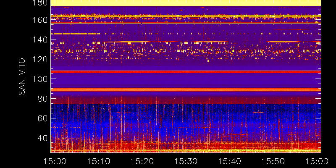Image resolution: width=336 pixels, height=168 pixels.
Task: Click the 15:00 time axis label
Action: 55,161
